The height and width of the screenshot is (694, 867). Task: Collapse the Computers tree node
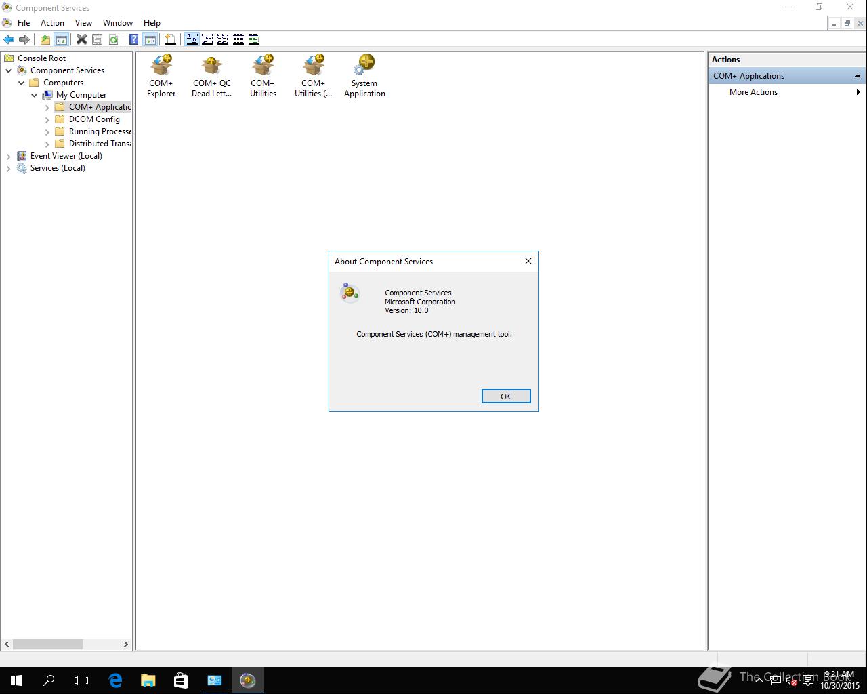(x=22, y=83)
